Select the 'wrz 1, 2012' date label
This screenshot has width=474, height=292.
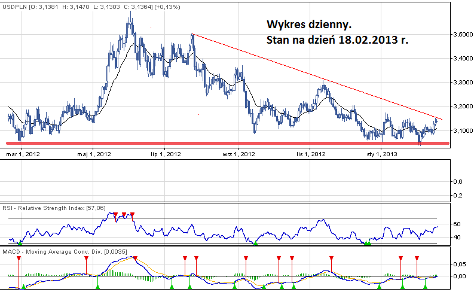pos(239,154)
